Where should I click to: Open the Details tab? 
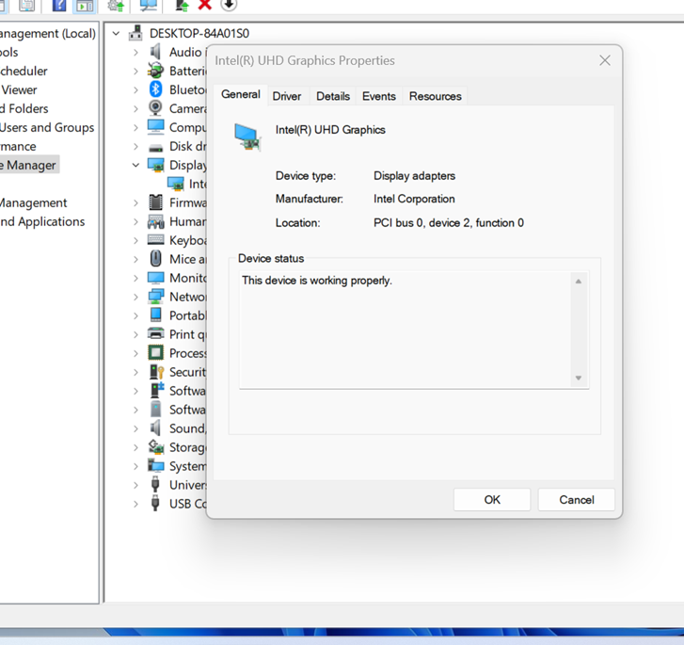pos(332,96)
